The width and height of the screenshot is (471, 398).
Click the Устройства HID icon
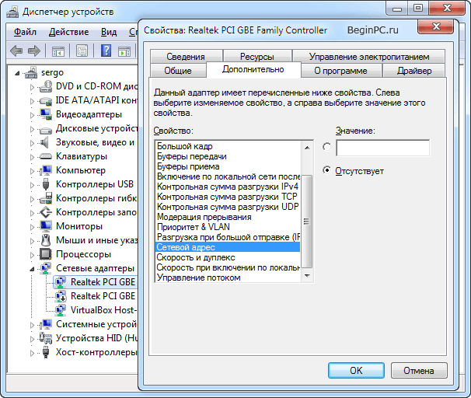46,338
